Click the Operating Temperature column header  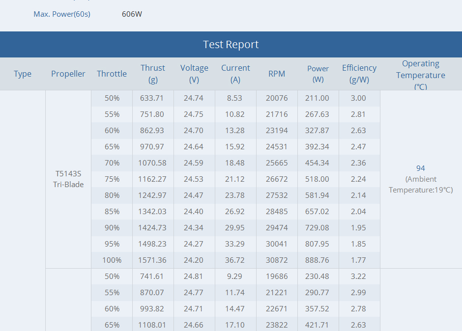[420, 75]
